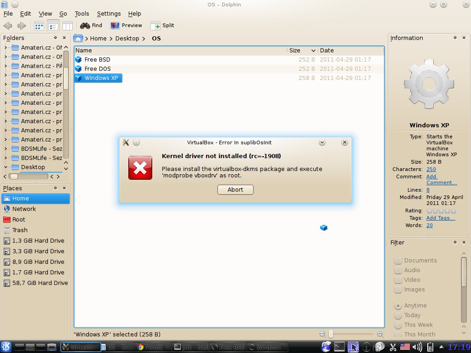
Task: Click the Add Tags link
Action: tap(441, 218)
